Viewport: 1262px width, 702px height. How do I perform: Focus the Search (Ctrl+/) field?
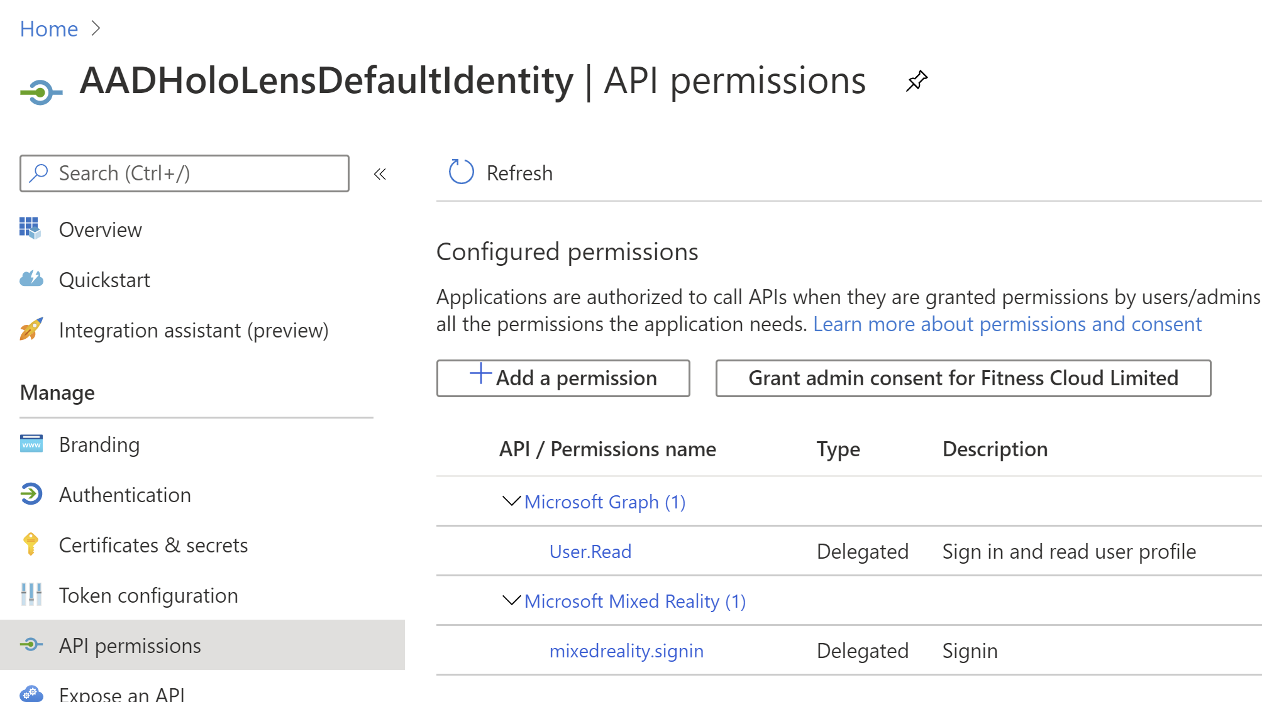coord(184,173)
